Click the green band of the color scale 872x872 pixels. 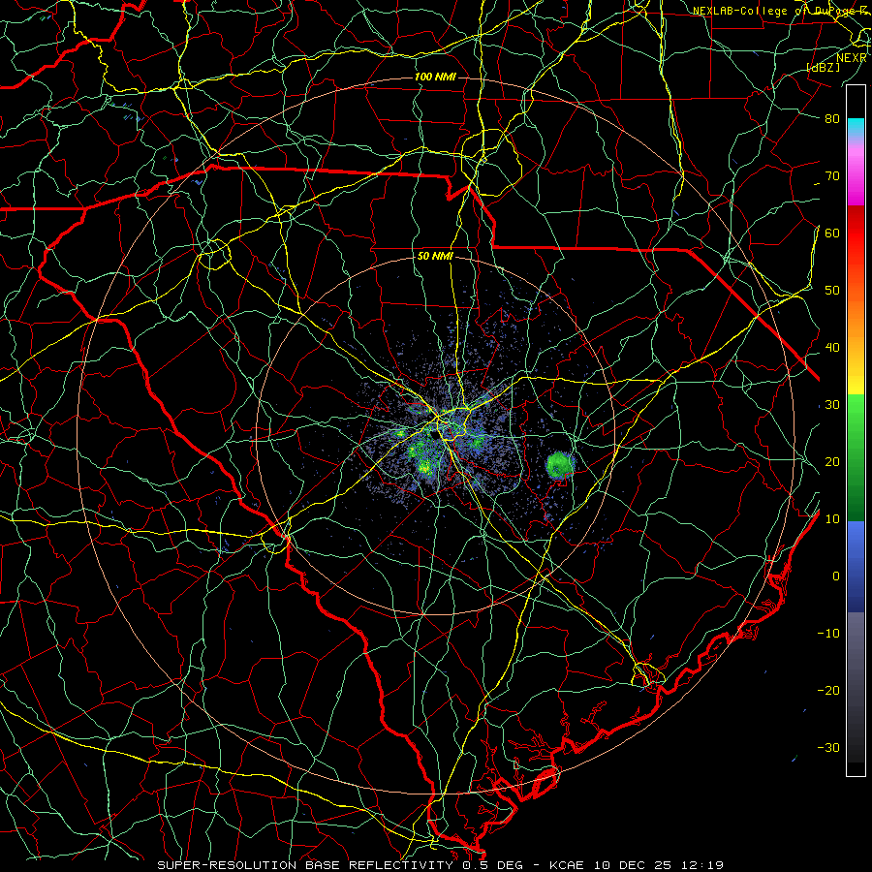[856, 457]
